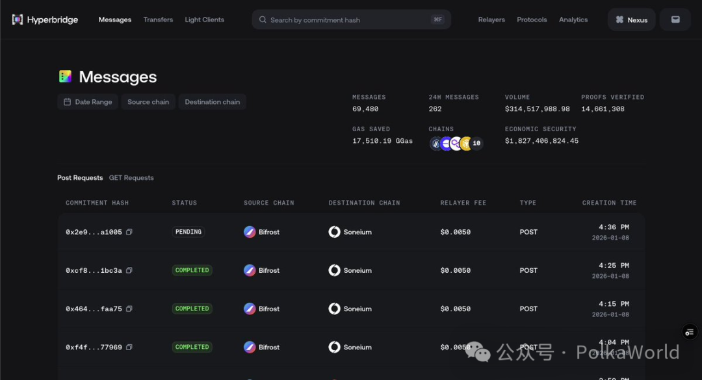
Task: Copy commitment hash 0xcf8...1bc3a
Action: 129,270
